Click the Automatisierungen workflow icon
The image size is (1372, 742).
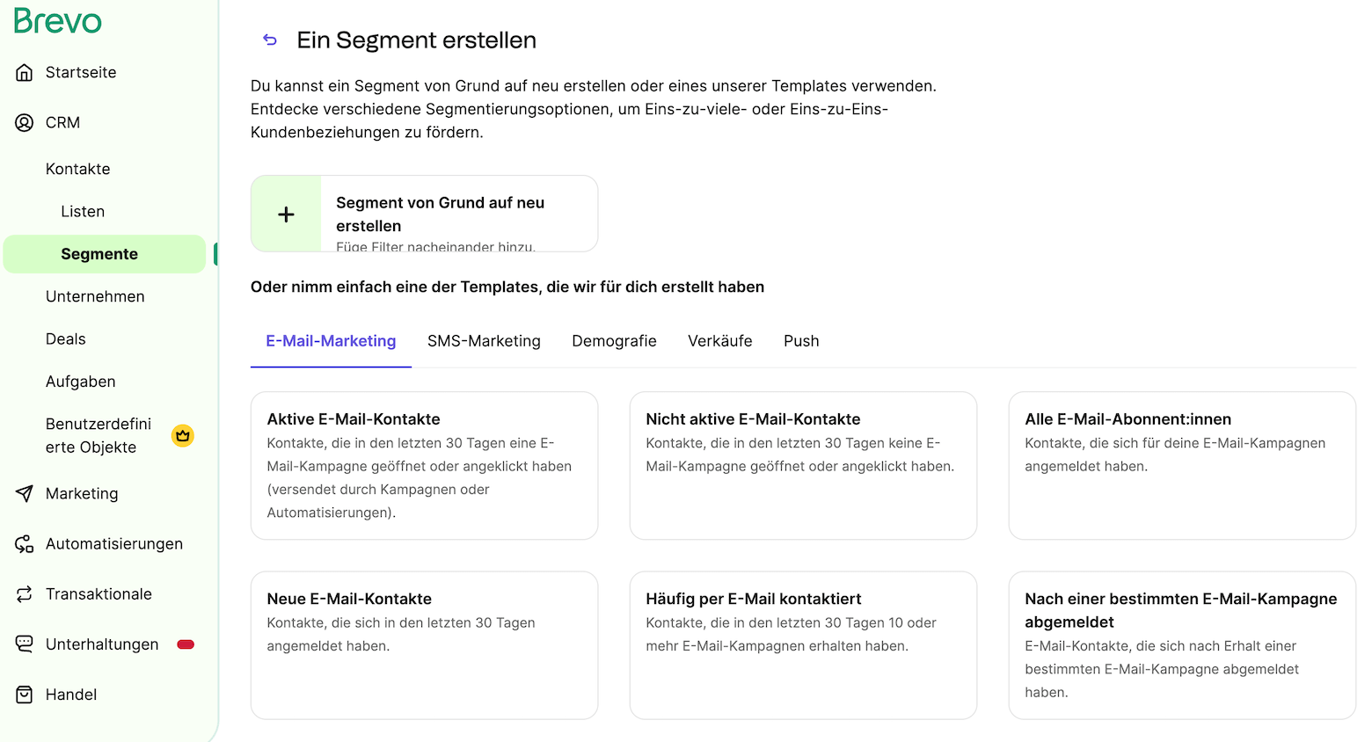tap(25, 544)
